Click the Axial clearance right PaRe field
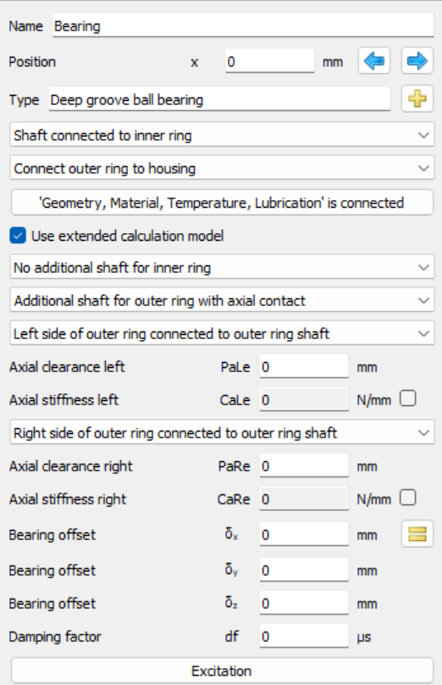The image size is (442, 685). 304,465
